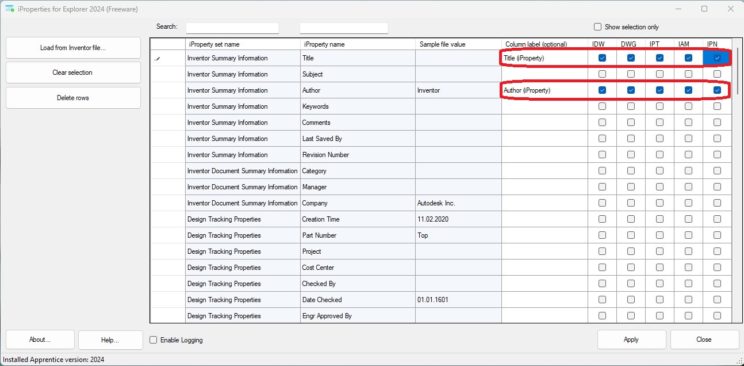Click the second Search input field
The width and height of the screenshot is (744, 366).
click(x=344, y=28)
